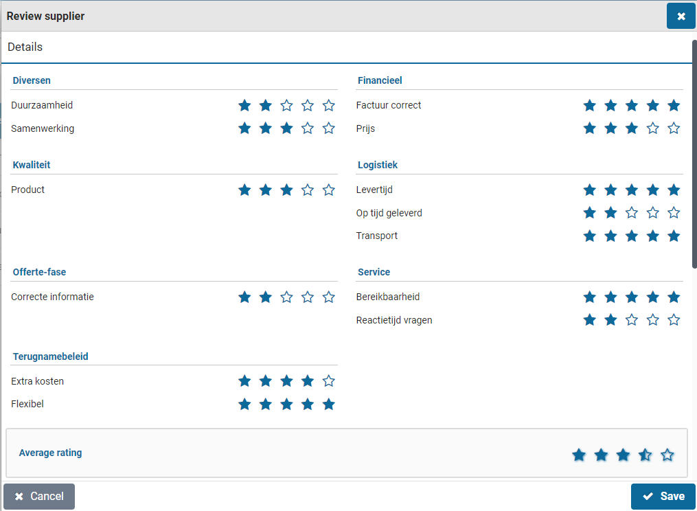Viewport: 697px width, 511px height.
Task: Click the Average rating stars display
Action: coord(623,455)
